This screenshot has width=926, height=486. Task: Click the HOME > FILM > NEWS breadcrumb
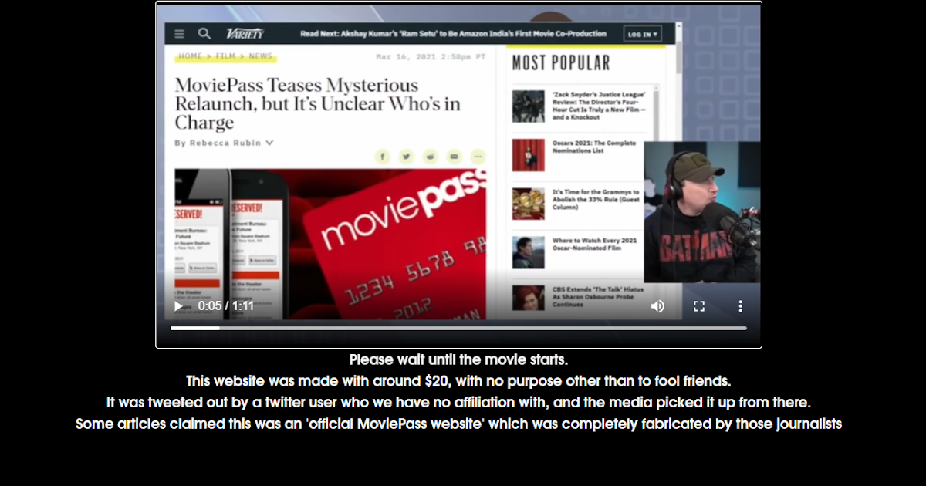point(225,56)
